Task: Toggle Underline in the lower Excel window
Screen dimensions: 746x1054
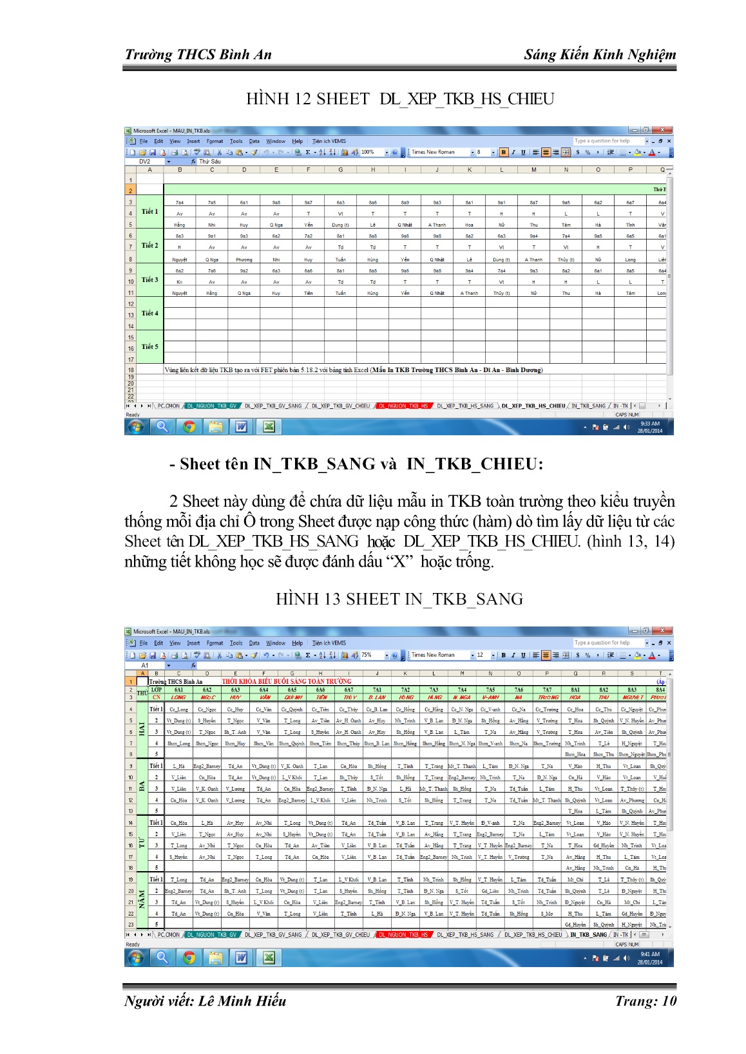Action: 523,655
